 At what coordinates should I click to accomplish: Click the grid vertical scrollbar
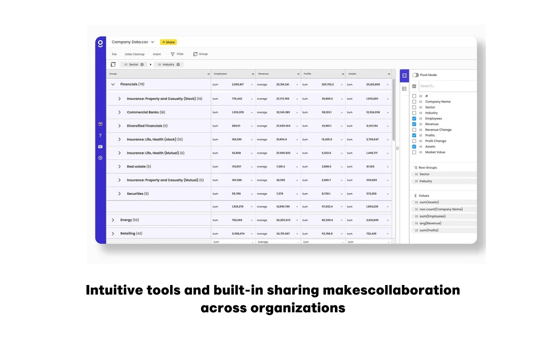394,109
